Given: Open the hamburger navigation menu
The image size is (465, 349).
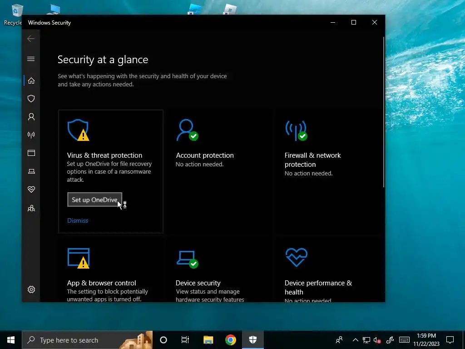Looking at the screenshot, I should point(31,59).
